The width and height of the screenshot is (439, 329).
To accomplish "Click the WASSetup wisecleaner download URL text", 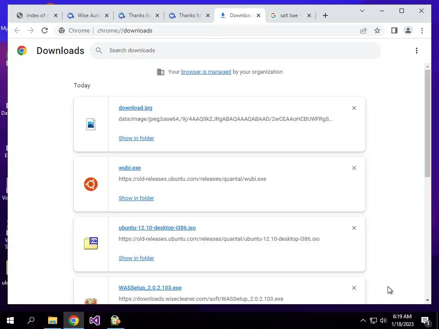I will coord(201,299).
